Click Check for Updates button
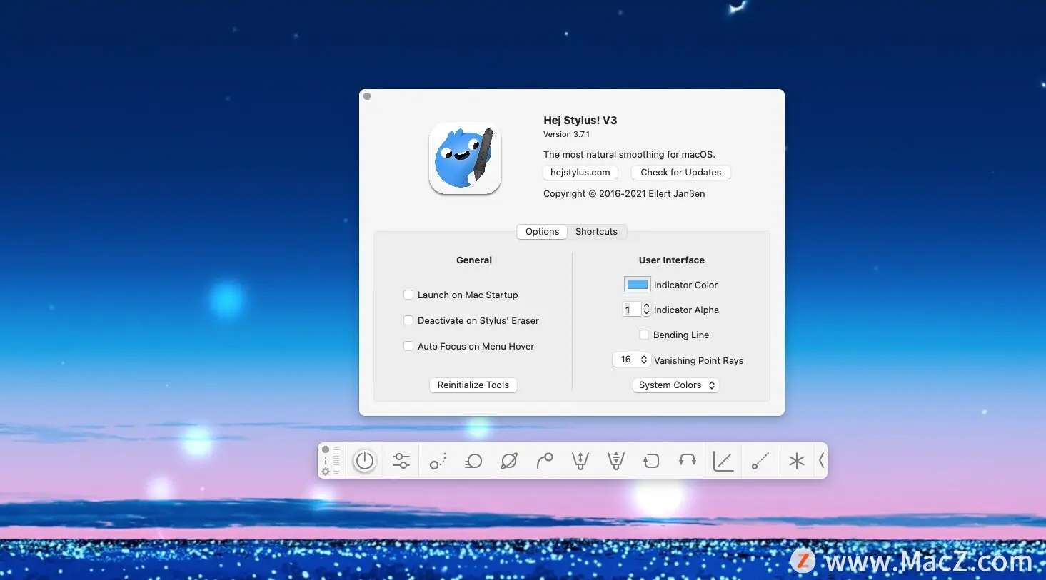1046x580 pixels. click(681, 173)
